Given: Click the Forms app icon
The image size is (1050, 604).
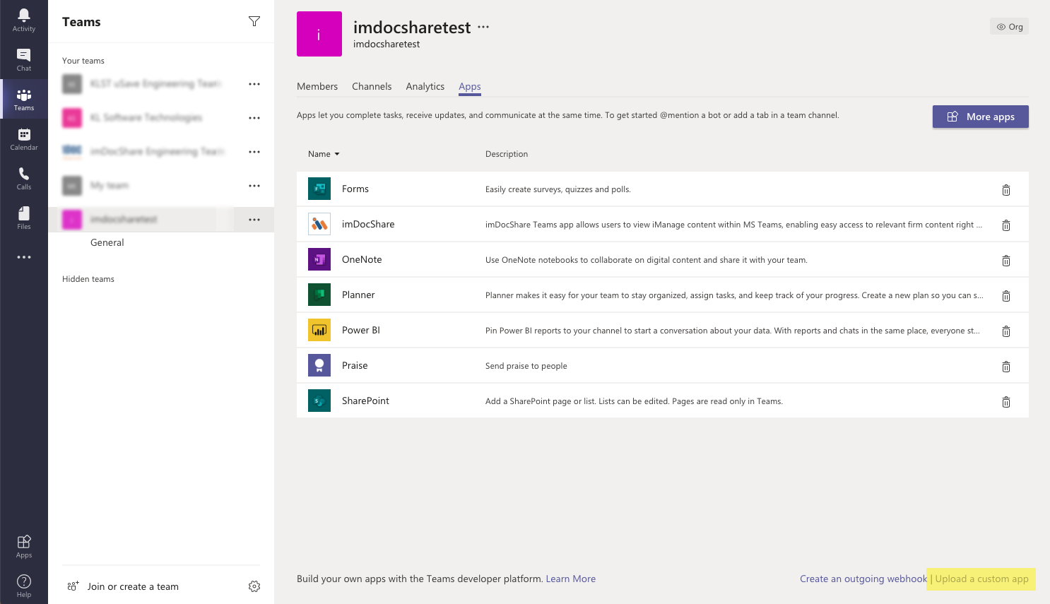Looking at the screenshot, I should coord(319,189).
